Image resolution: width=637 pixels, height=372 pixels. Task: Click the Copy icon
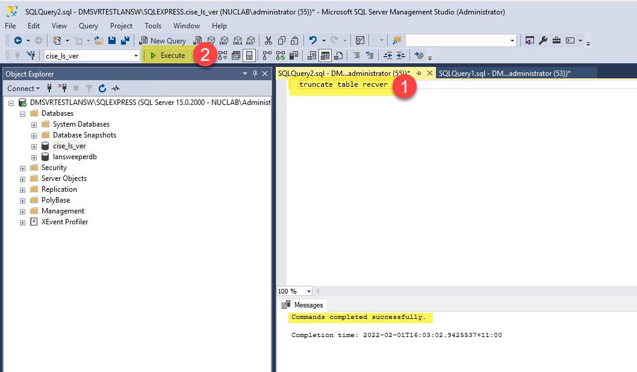click(282, 40)
